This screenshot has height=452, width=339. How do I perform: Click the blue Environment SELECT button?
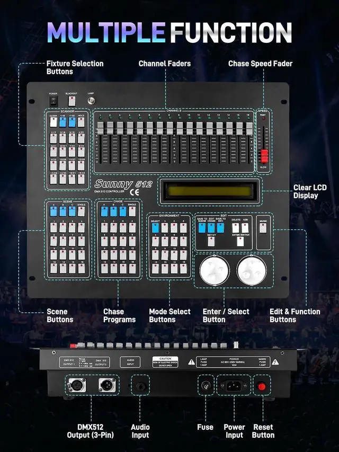tap(155, 228)
